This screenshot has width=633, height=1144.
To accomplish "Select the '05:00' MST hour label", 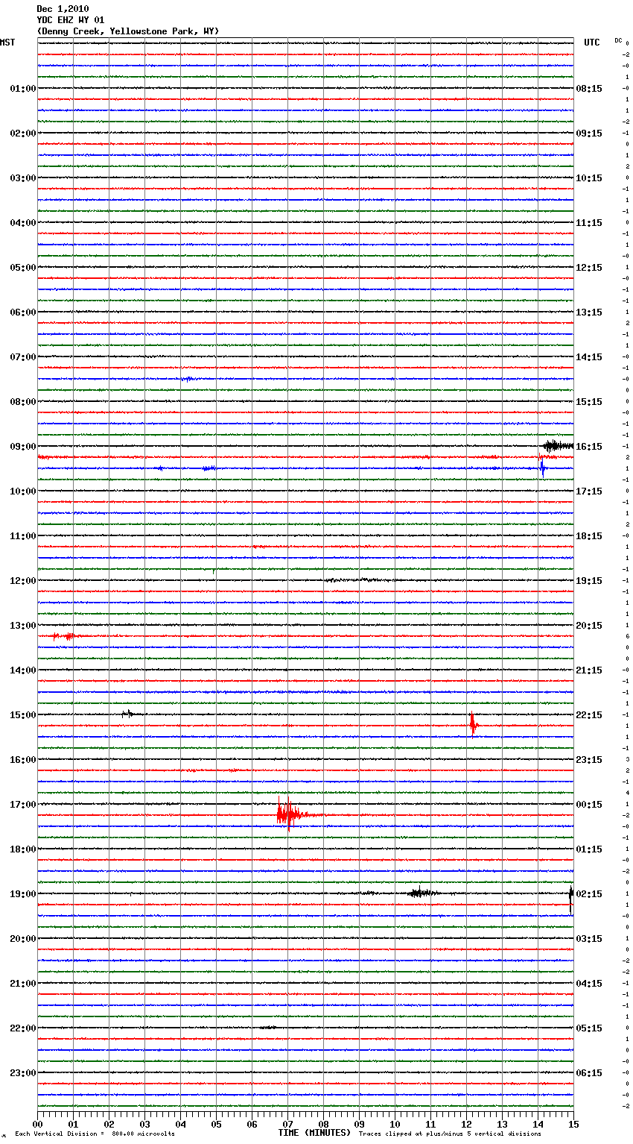I will 23,268.
